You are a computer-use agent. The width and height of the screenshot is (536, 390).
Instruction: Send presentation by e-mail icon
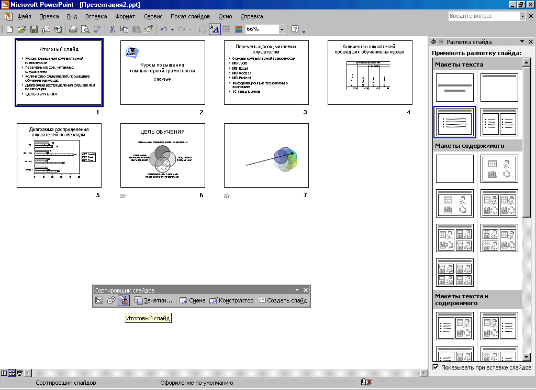click(46, 29)
